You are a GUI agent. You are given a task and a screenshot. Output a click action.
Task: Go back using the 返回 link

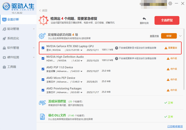tap(43, 10)
